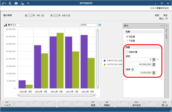
Task: Click the purple bar for 2021年 4月
Action: pyautogui.click(x=22, y=84)
